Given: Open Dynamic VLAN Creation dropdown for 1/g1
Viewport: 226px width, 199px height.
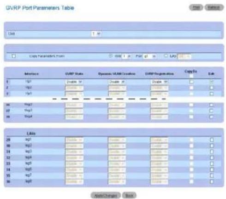Looking at the screenshot, I should point(117,82).
